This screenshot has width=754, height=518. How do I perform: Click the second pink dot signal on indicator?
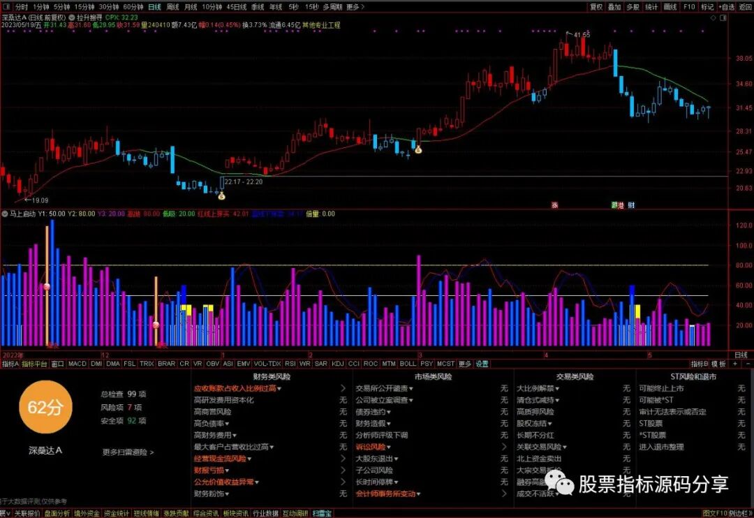point(156,325)
